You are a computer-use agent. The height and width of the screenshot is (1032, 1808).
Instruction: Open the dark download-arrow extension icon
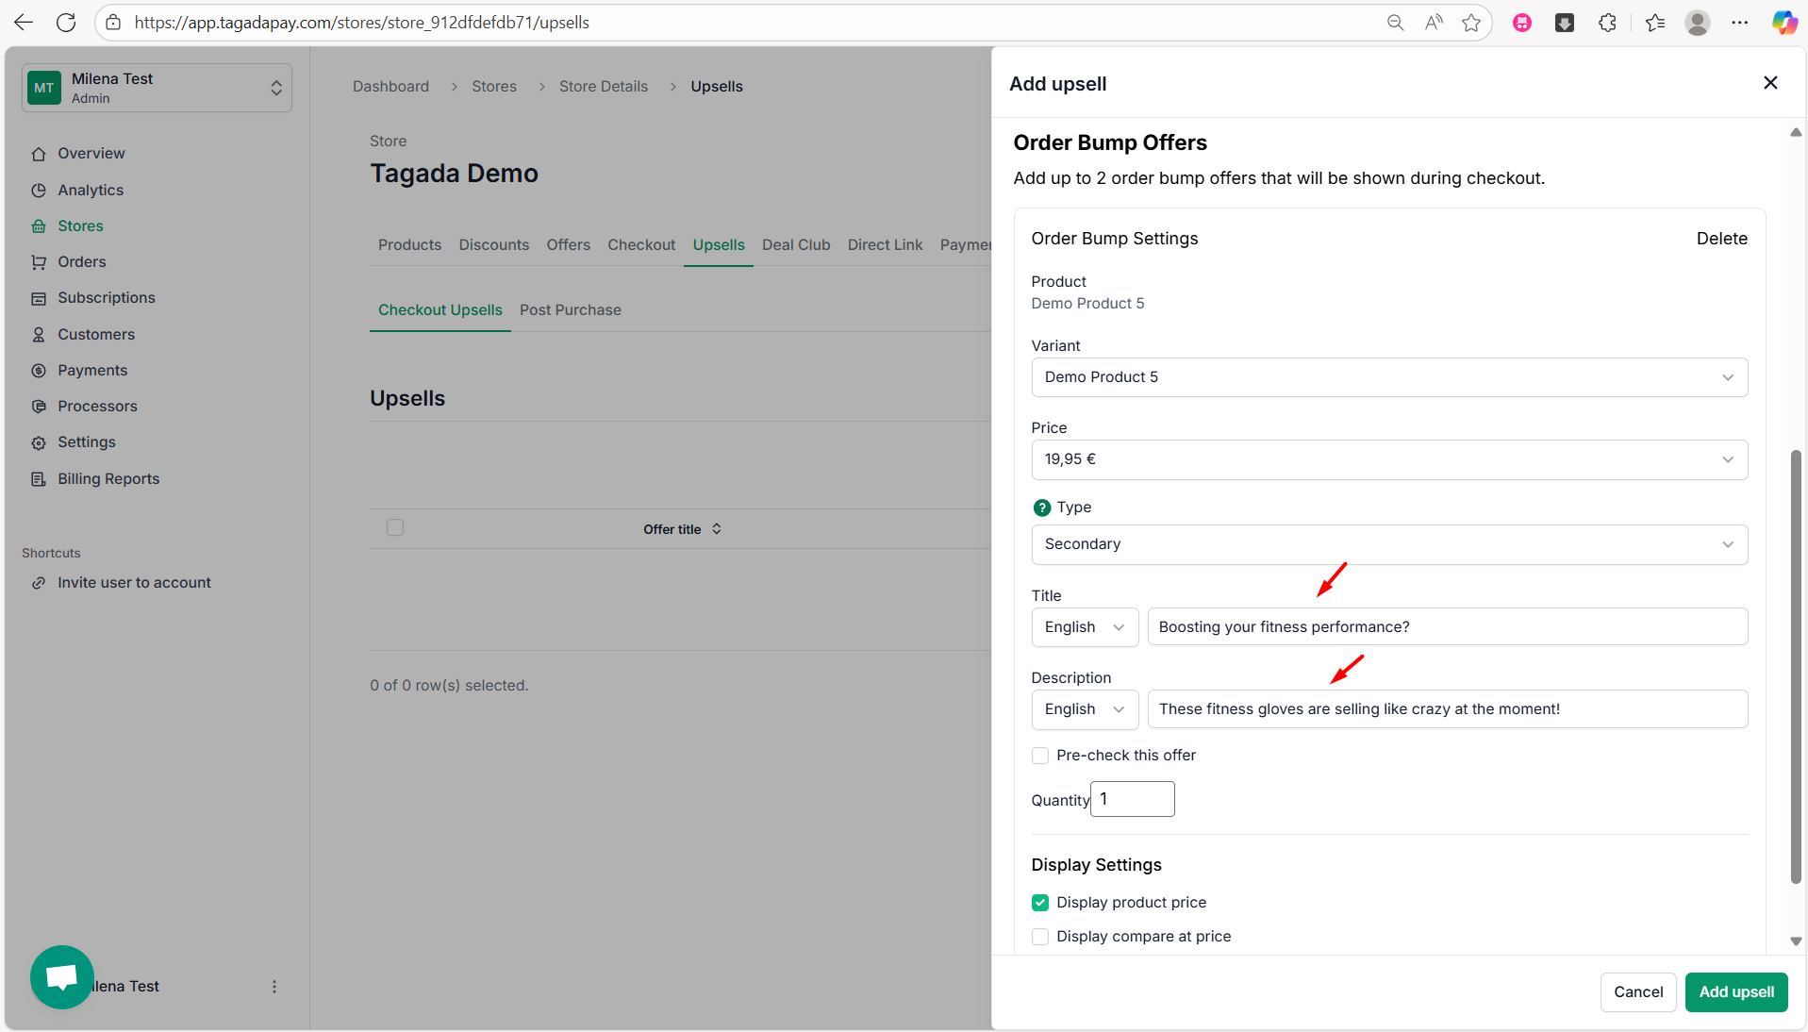click(x=1565, y=23)
